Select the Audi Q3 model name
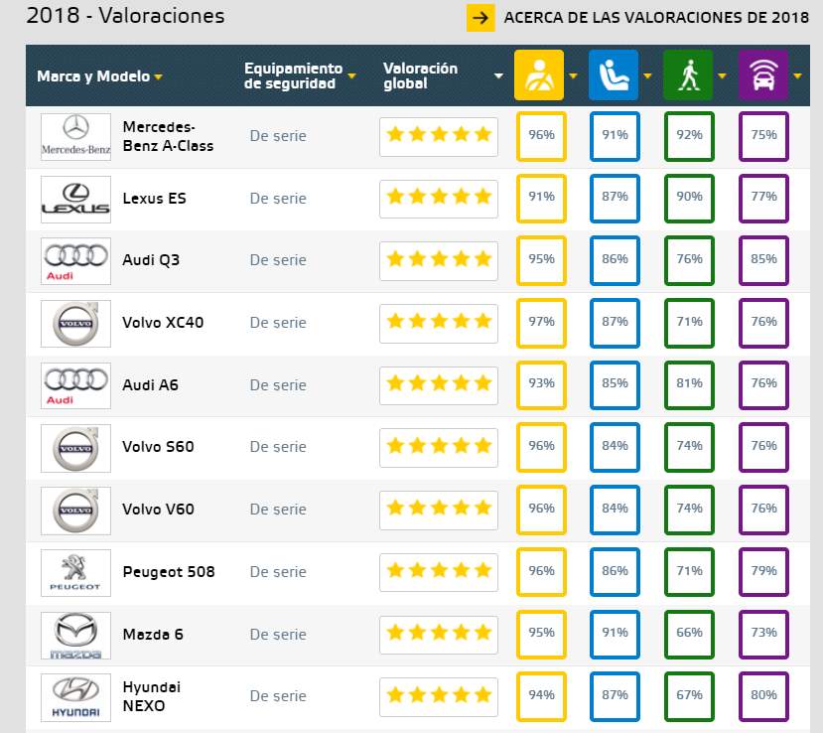 (x=151, y=260)
